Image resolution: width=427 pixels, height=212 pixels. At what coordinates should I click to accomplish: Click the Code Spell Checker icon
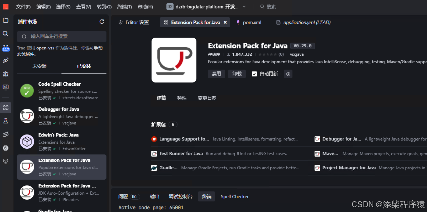coord(27,90)
